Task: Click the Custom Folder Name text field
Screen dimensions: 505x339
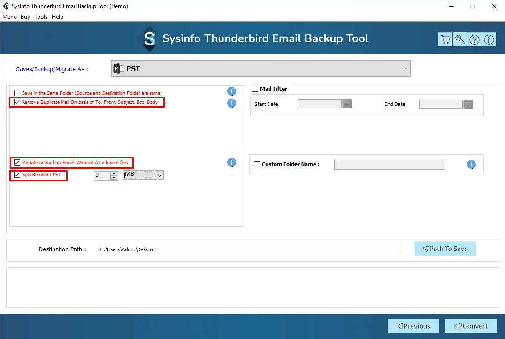Action: 390,165
